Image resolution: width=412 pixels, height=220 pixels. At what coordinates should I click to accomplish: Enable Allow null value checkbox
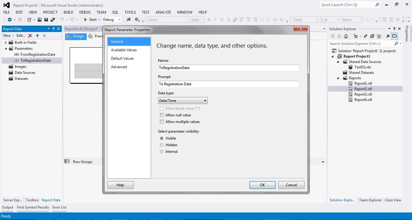(162, 115)
